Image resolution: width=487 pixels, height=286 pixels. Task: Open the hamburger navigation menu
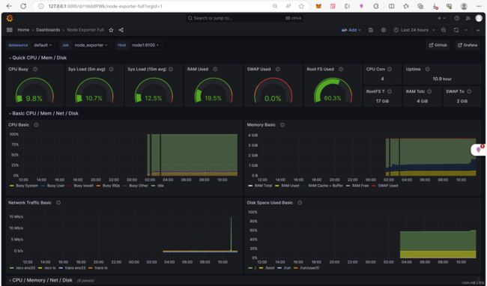click(10, 30)
